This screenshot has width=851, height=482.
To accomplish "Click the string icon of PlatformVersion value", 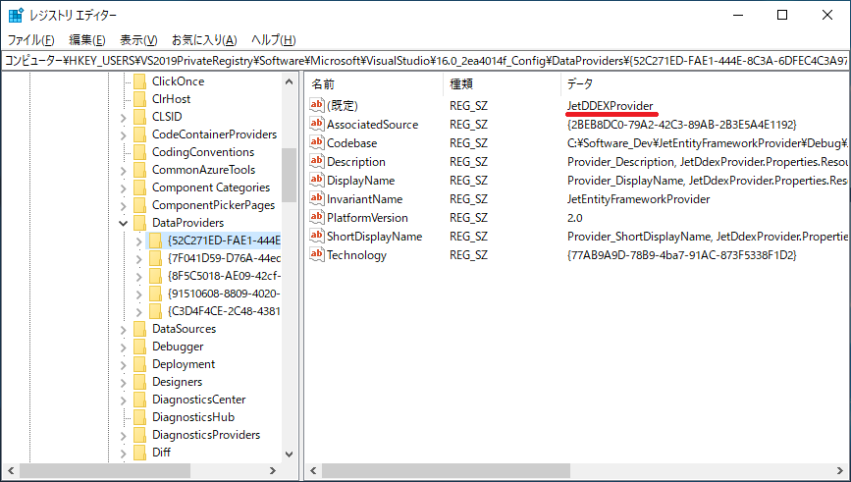I will [317, 217].
